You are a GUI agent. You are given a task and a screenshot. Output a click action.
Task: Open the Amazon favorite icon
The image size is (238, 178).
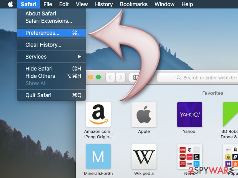[x=98, y=114]
